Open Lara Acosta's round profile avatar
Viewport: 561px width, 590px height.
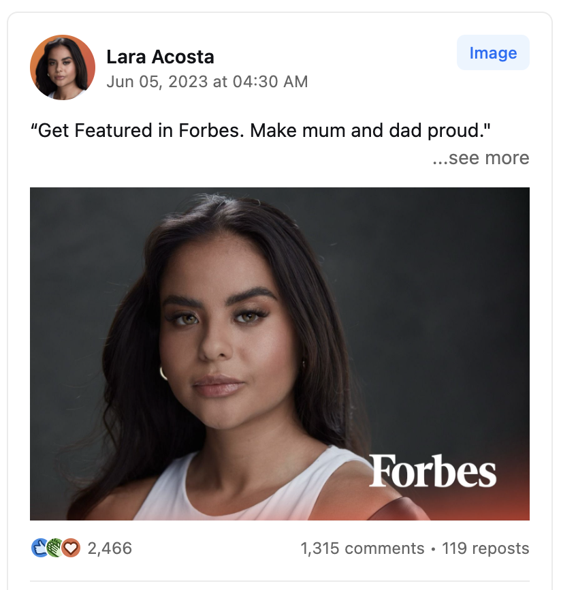point(63,67)
